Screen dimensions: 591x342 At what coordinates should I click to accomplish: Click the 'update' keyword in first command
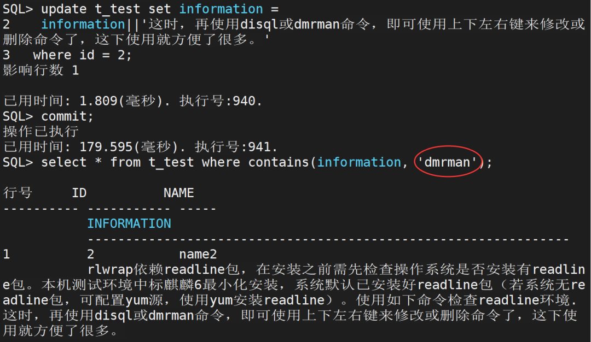(63, 9)
